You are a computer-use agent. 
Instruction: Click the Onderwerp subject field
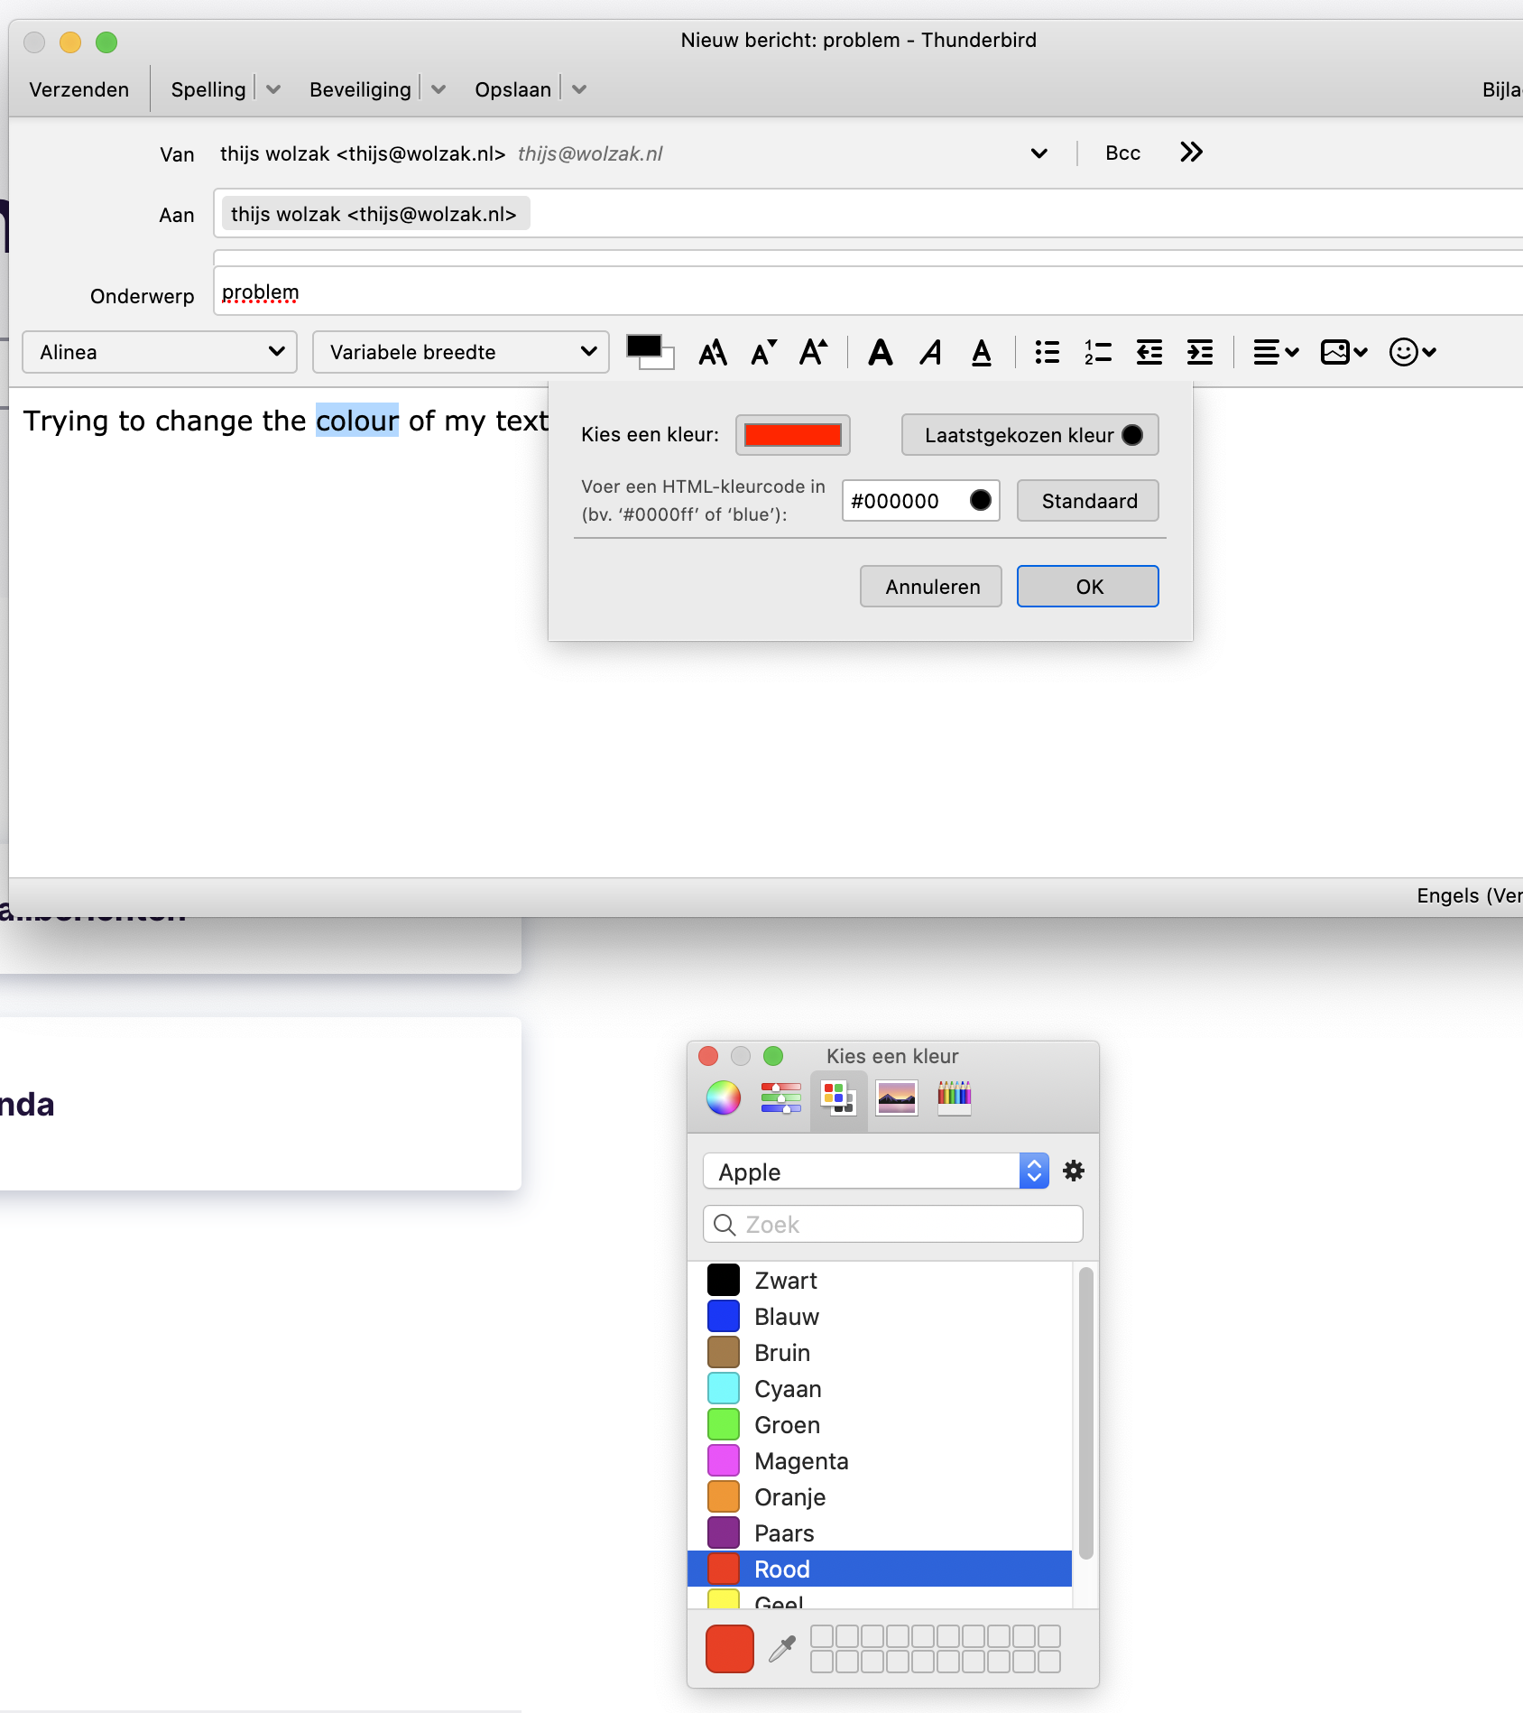click(x=868, y=292)
